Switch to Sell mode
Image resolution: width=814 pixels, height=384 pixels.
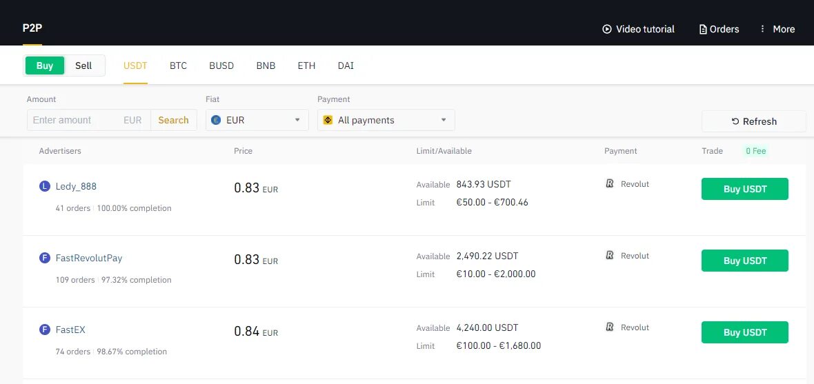83,65
